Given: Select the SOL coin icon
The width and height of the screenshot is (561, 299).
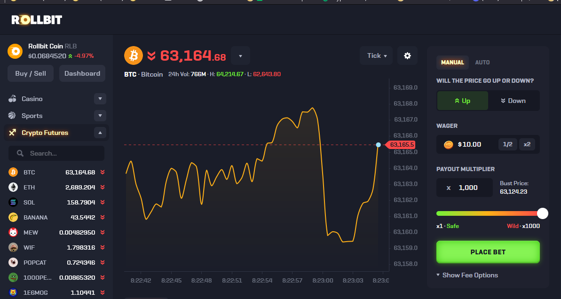Looking at the screenshot, I should pos(13,202).
